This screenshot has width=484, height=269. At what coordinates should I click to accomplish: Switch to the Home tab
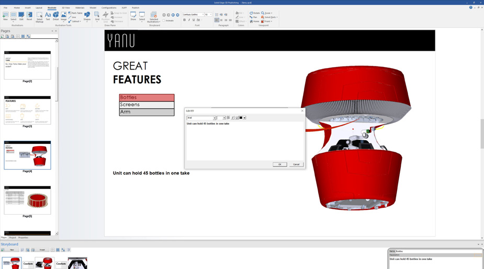click(x=17, y=8)
